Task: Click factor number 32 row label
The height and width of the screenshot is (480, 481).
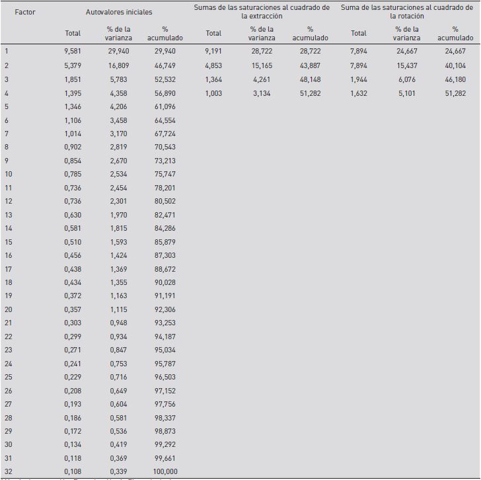Action: coord(9,471)
